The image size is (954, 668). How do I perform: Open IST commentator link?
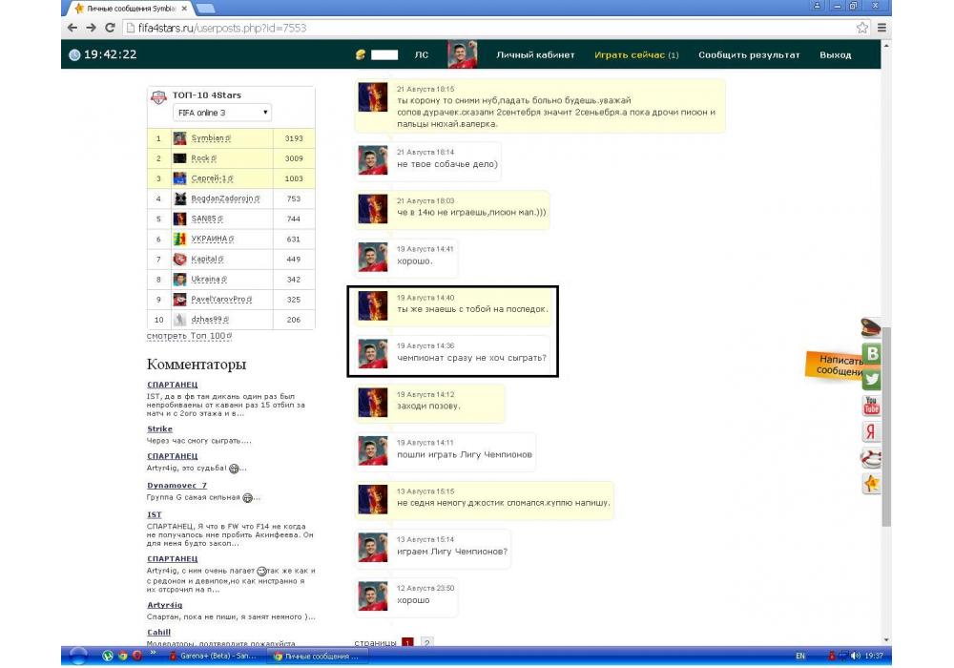point(154,514)
